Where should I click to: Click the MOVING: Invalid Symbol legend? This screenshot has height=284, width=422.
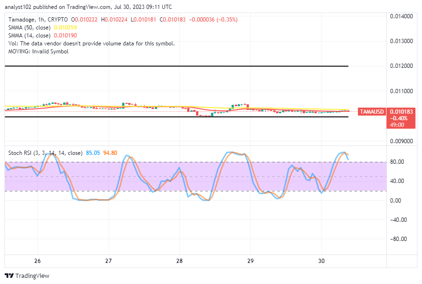pyautogui.click(x=38, y=51)
